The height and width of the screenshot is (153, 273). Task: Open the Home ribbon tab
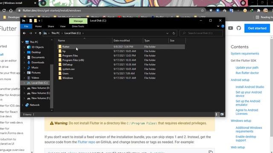click(x=38, y=26)
